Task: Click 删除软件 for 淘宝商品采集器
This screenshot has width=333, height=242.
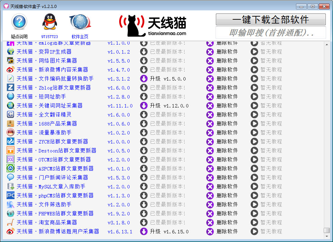Action: click(227, 222)
